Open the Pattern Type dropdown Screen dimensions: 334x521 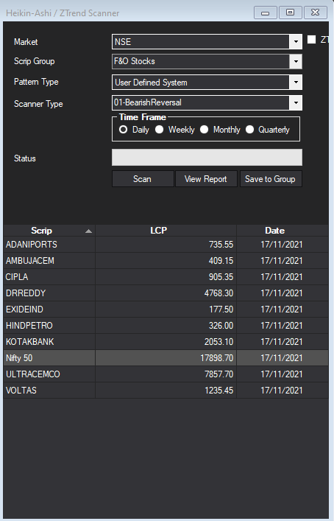296,82
